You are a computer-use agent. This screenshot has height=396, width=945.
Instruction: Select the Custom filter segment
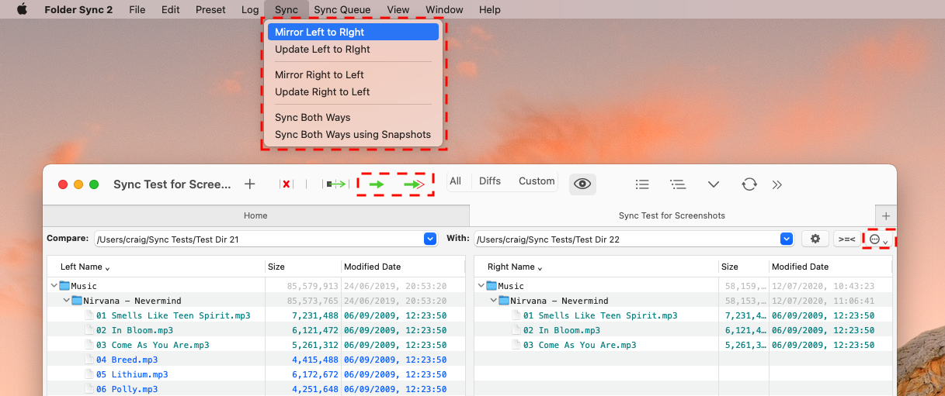pos(537,181)
